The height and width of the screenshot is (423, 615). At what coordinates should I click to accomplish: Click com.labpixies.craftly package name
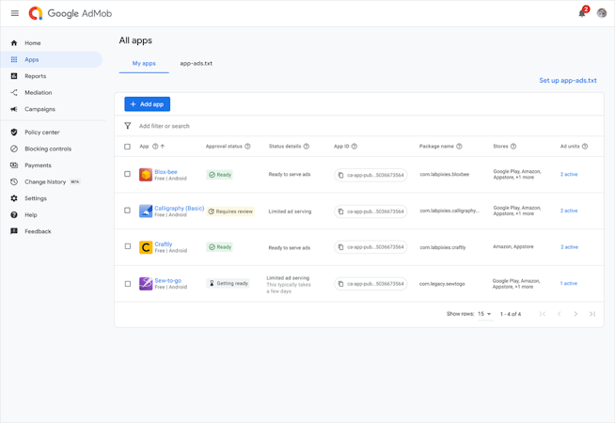443,247
